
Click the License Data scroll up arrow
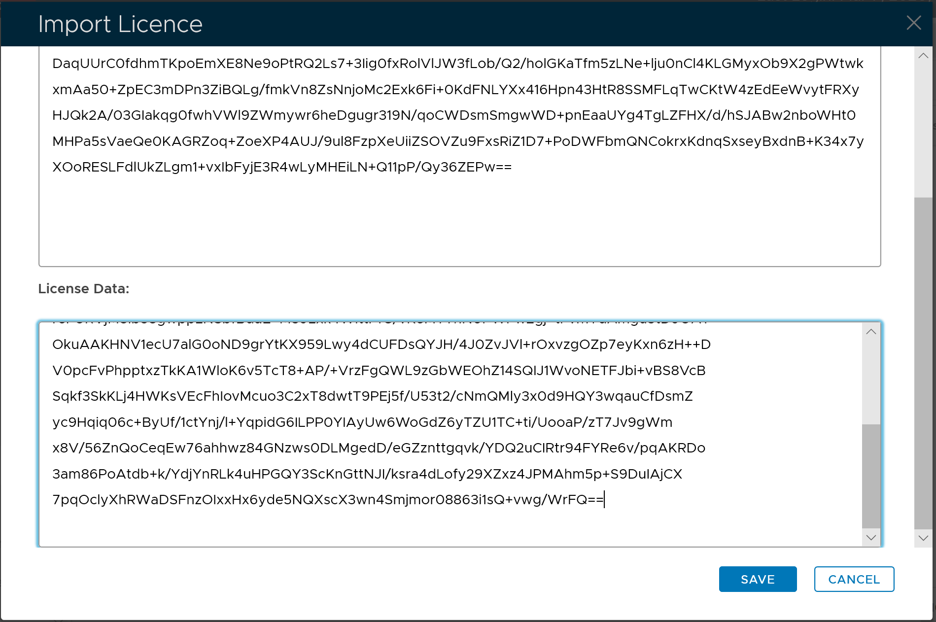tap(871, 332)
